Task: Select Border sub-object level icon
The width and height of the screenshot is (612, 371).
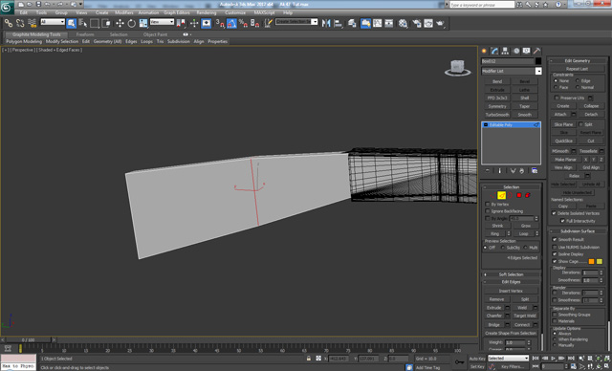Action: pos(510,195)
